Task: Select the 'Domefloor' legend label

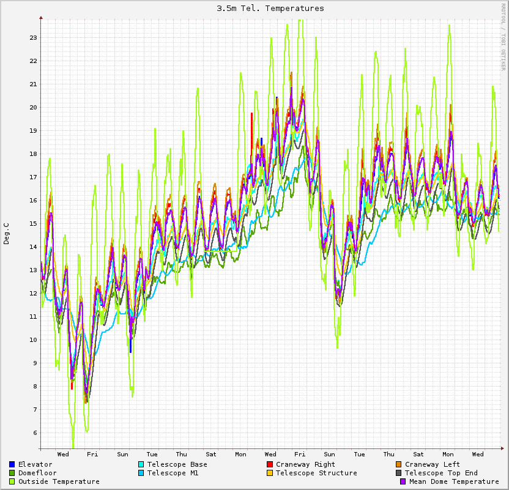Action: click(37, 473)
